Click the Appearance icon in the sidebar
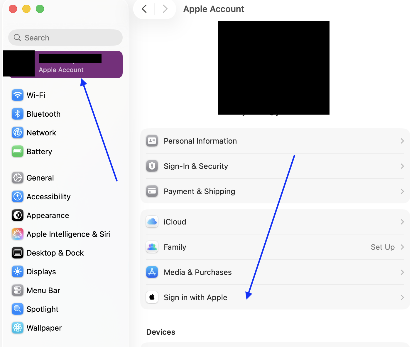This screenshot has width=419, height=347. (x=18, y=215)
